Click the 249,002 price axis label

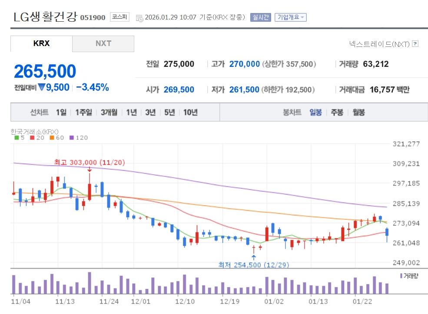406,263
